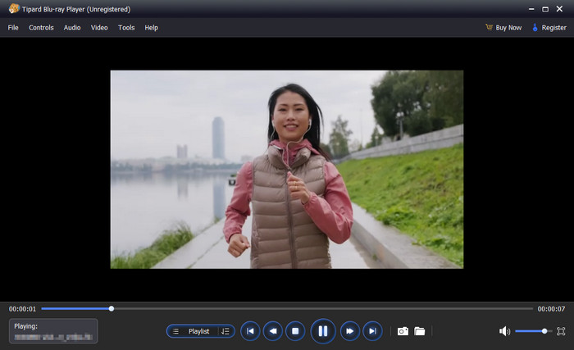Click the shopping cart icon
Screen dimensions: 574x350
pyautogui.click(x=489, y=27)
